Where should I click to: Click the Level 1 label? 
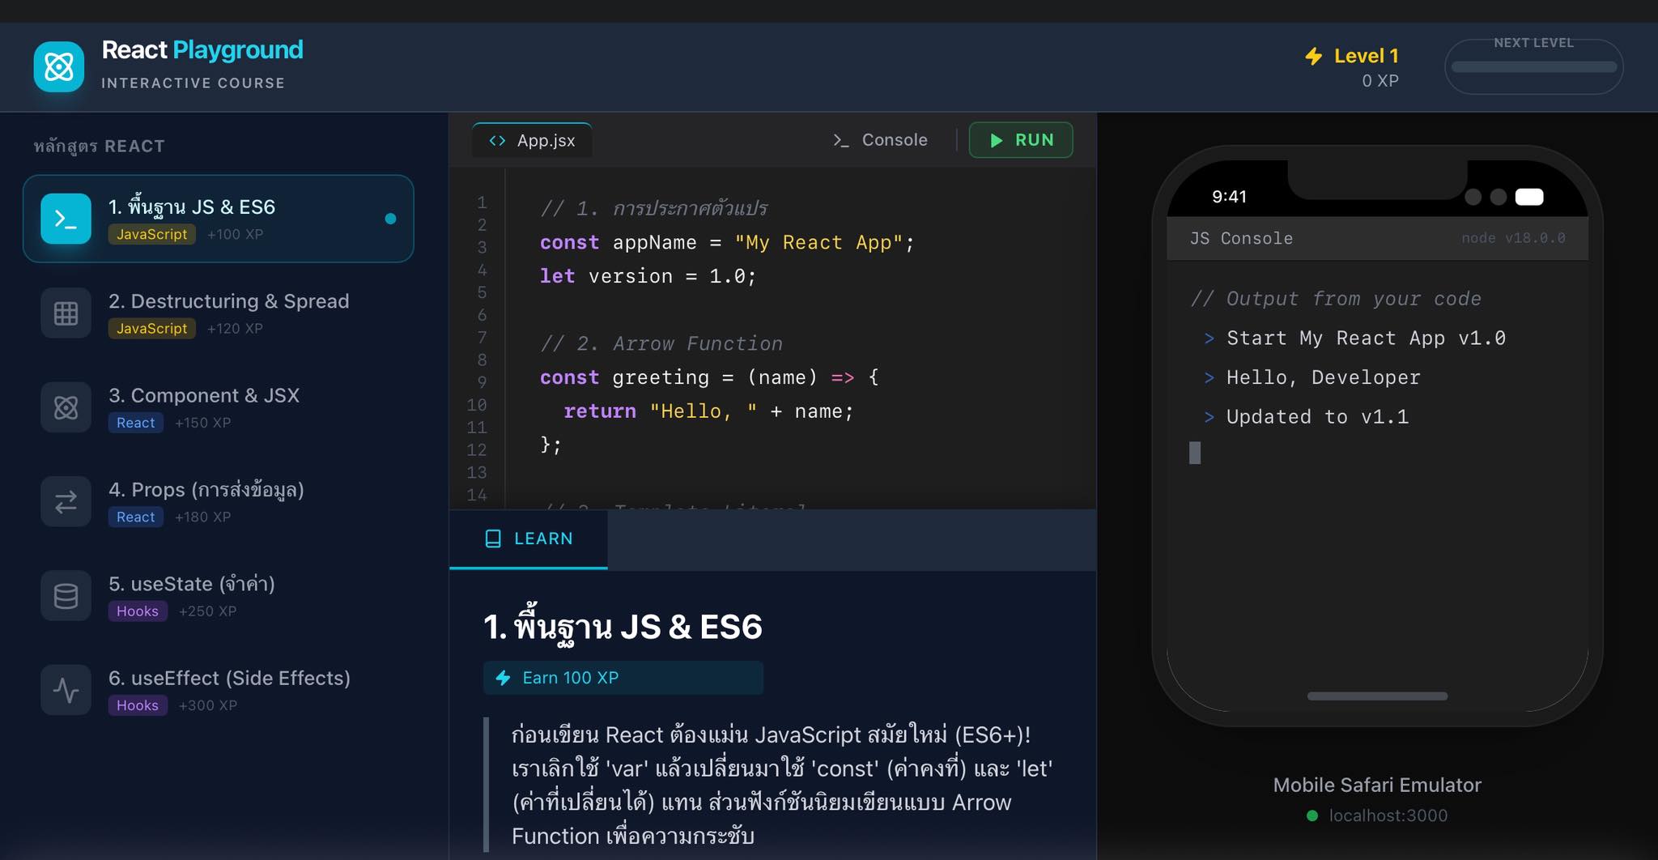pyautogui.click(x=1367, y=56)
